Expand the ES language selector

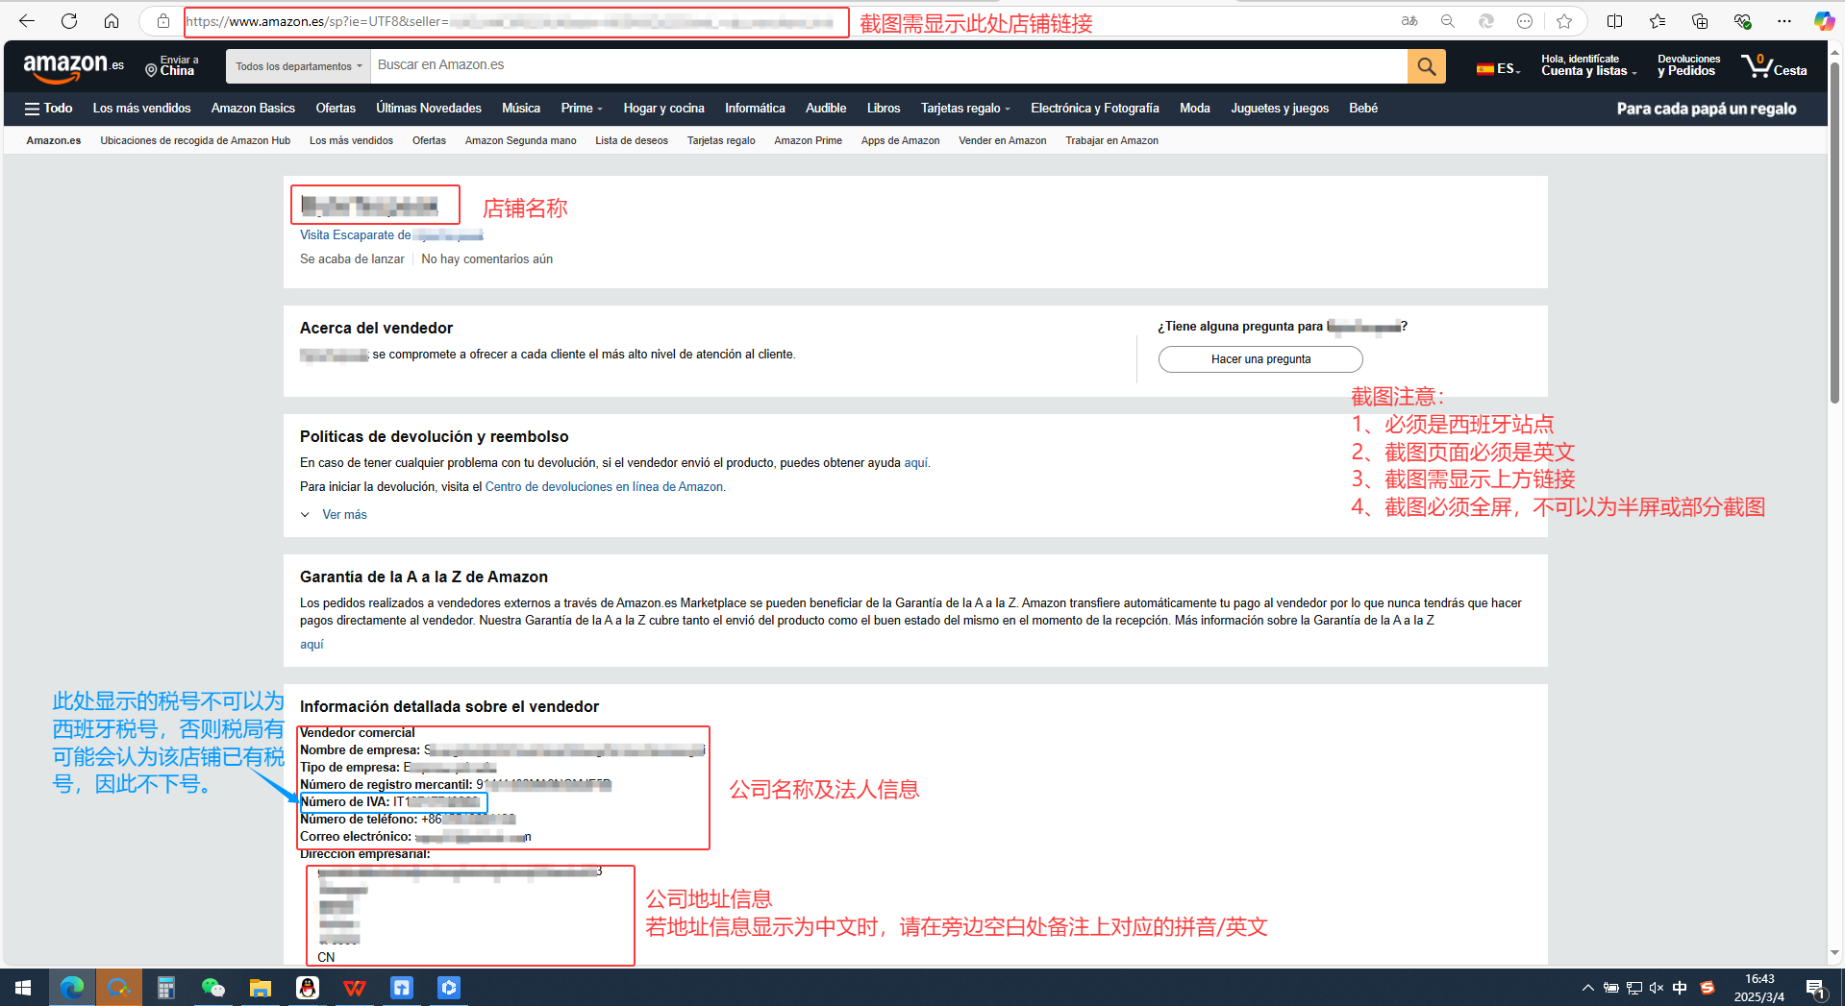(x=1498, y=68)
